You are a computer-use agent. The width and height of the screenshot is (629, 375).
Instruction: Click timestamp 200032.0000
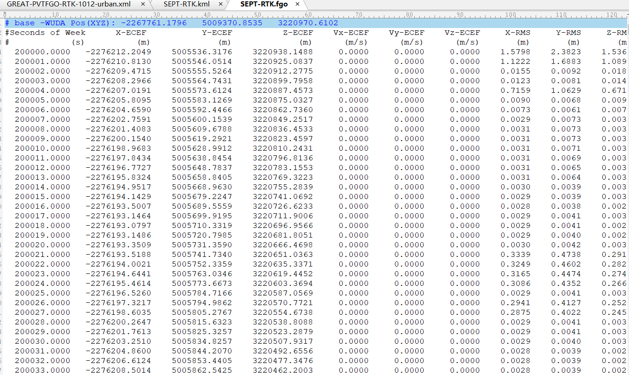[43, 361]
